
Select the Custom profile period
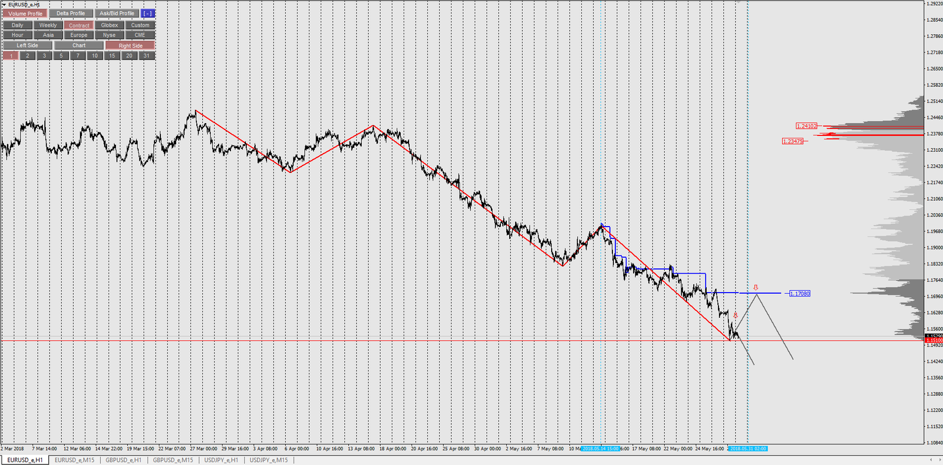tap(140, 25)
